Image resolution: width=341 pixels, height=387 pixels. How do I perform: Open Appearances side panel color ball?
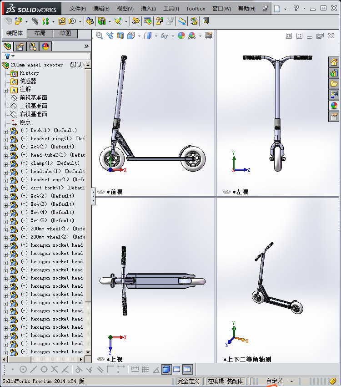pyautogui.click(x=334, y=106)
